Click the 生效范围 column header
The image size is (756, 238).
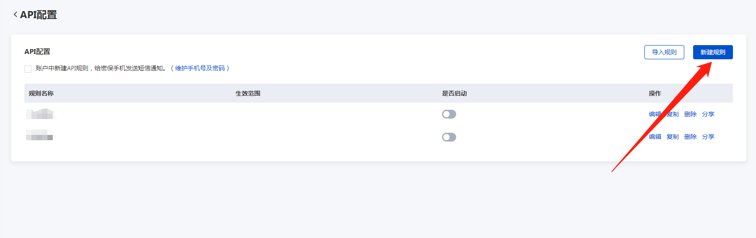pyautogui.click(x=248, y=93)
